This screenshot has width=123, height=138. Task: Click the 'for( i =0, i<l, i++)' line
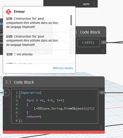[45, 100]
